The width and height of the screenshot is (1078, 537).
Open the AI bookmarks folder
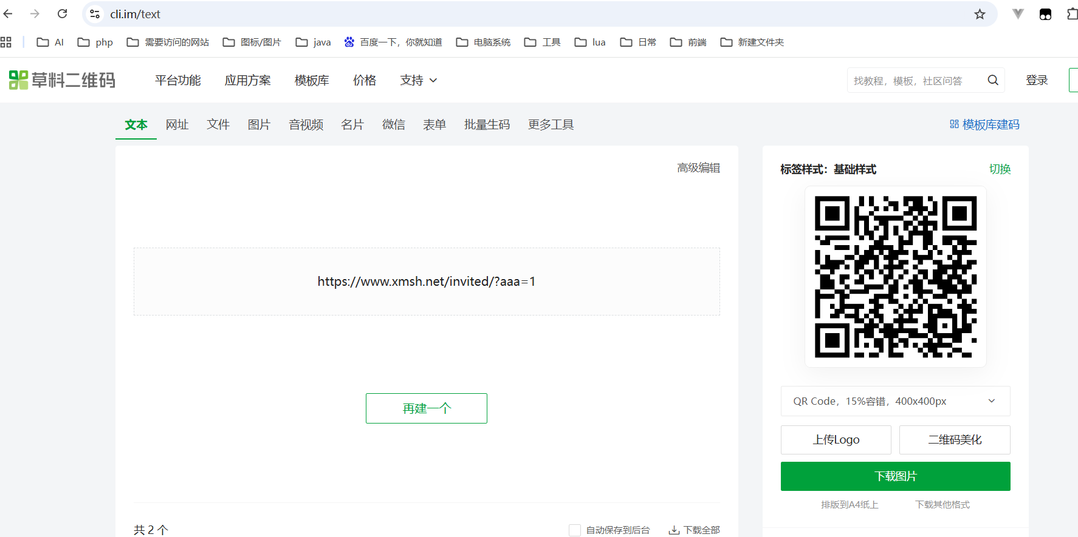pos(50,42)
